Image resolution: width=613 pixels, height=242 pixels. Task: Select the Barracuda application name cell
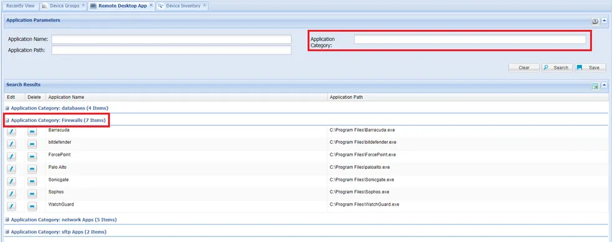pos(59,130)
